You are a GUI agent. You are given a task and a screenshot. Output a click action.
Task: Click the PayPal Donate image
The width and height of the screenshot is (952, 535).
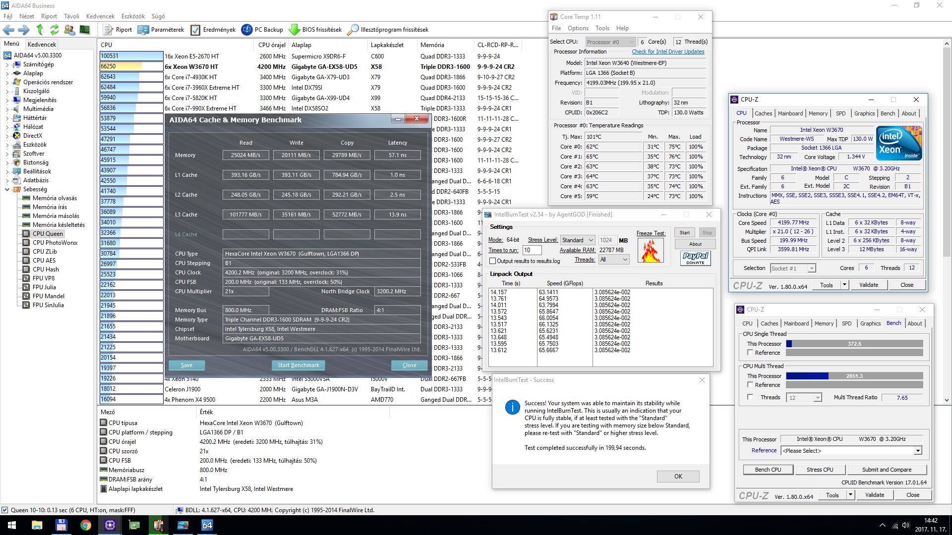click(695, 258)
